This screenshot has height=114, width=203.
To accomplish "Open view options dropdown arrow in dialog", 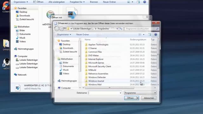I will [144, 35].
